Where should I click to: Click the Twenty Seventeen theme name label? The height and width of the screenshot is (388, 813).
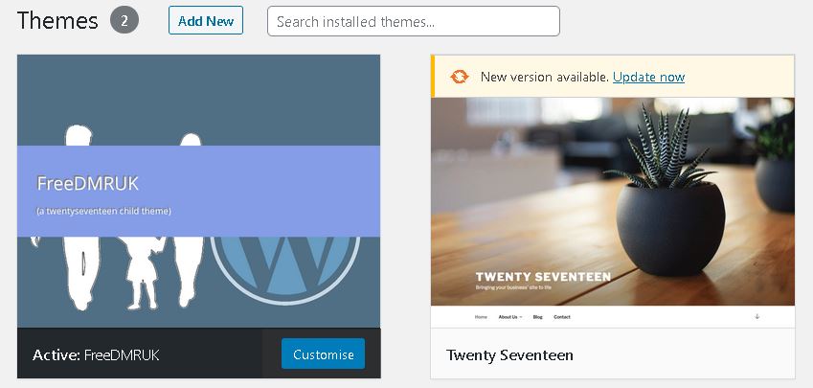click(x=509, y=355)
